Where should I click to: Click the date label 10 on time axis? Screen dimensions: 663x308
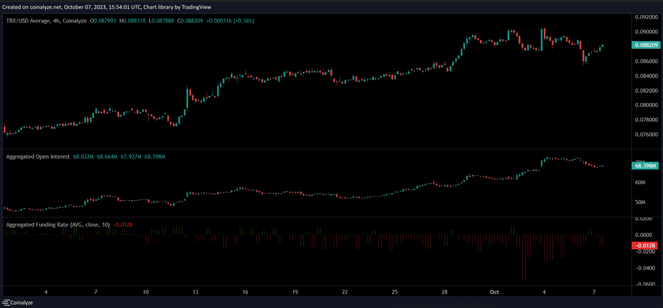[x=146, y=292]
